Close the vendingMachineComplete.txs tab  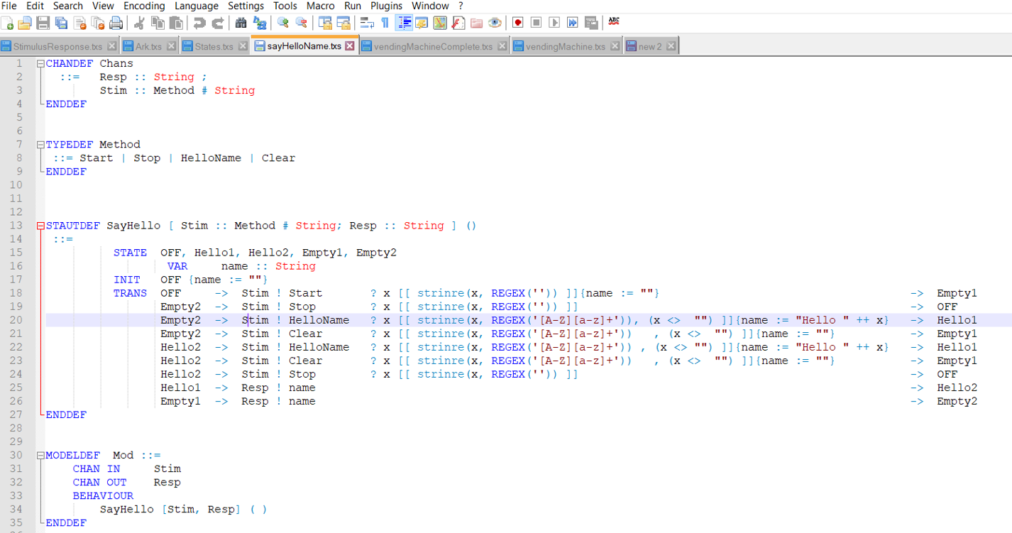pyautogui.click(x=502, y=46)
